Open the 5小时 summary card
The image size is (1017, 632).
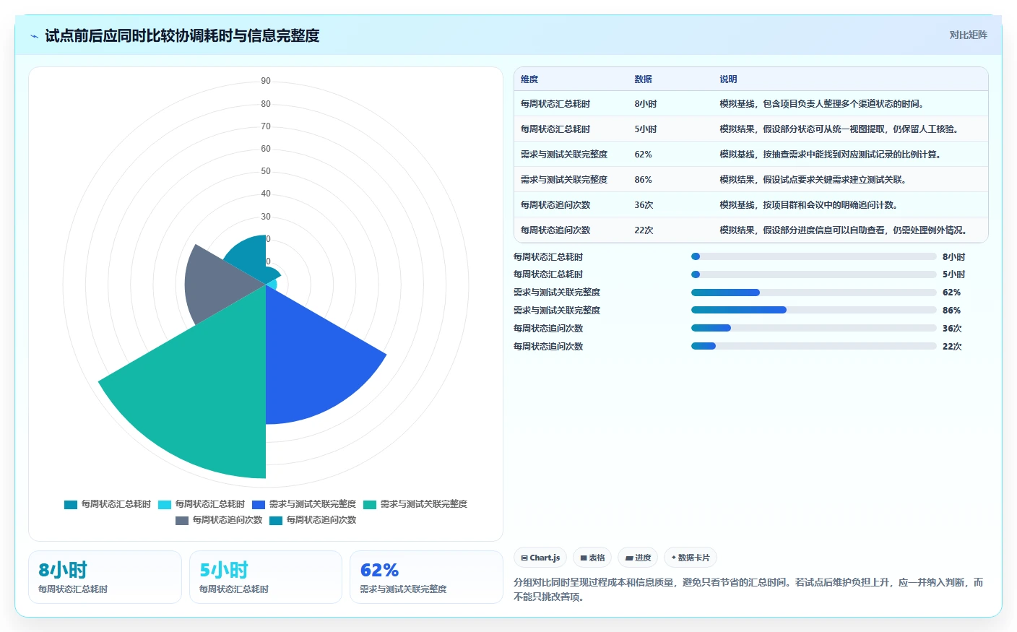click(x=266, y=577)
